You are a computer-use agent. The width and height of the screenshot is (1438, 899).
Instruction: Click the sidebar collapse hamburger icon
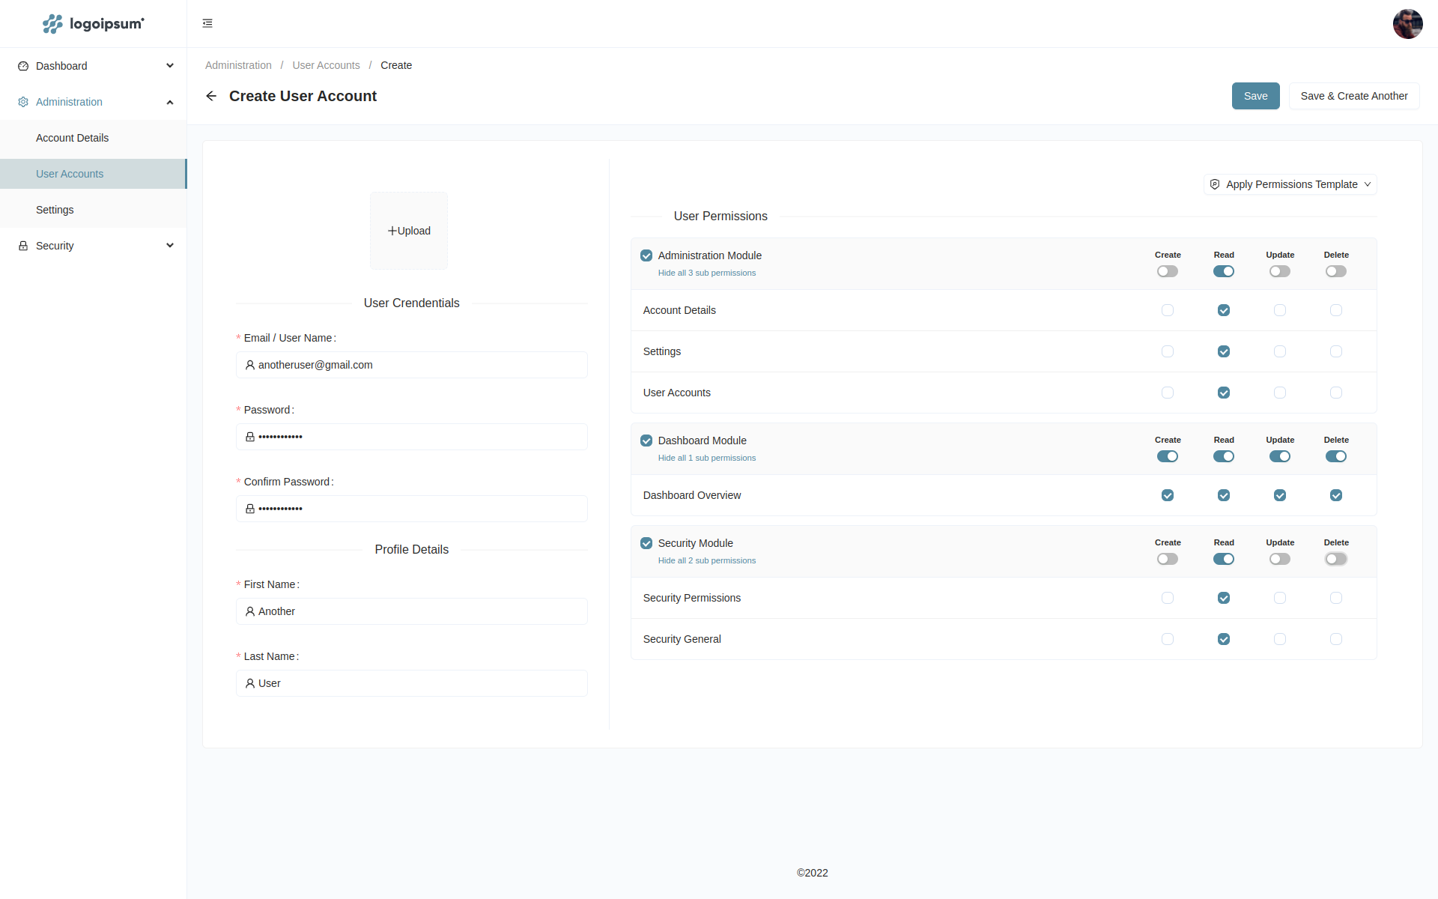207,23
